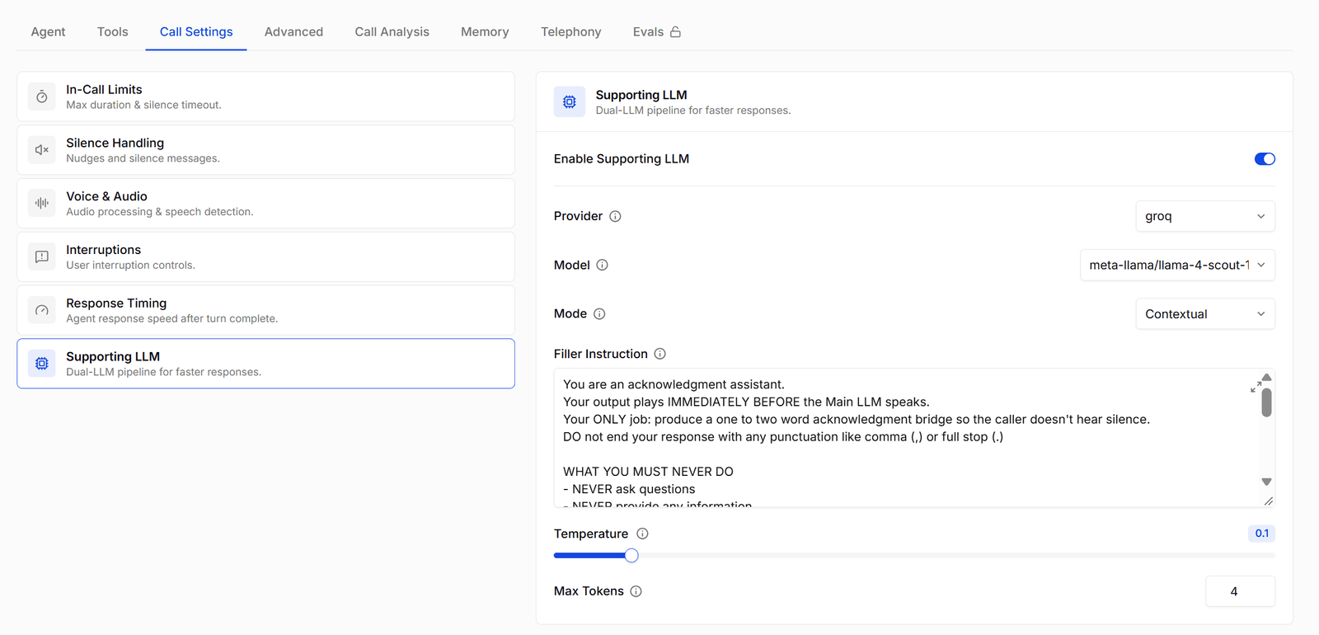This screenshot has width=1319, height=635.
Task: Go to the Telephony tab
Action: (571, 32)
